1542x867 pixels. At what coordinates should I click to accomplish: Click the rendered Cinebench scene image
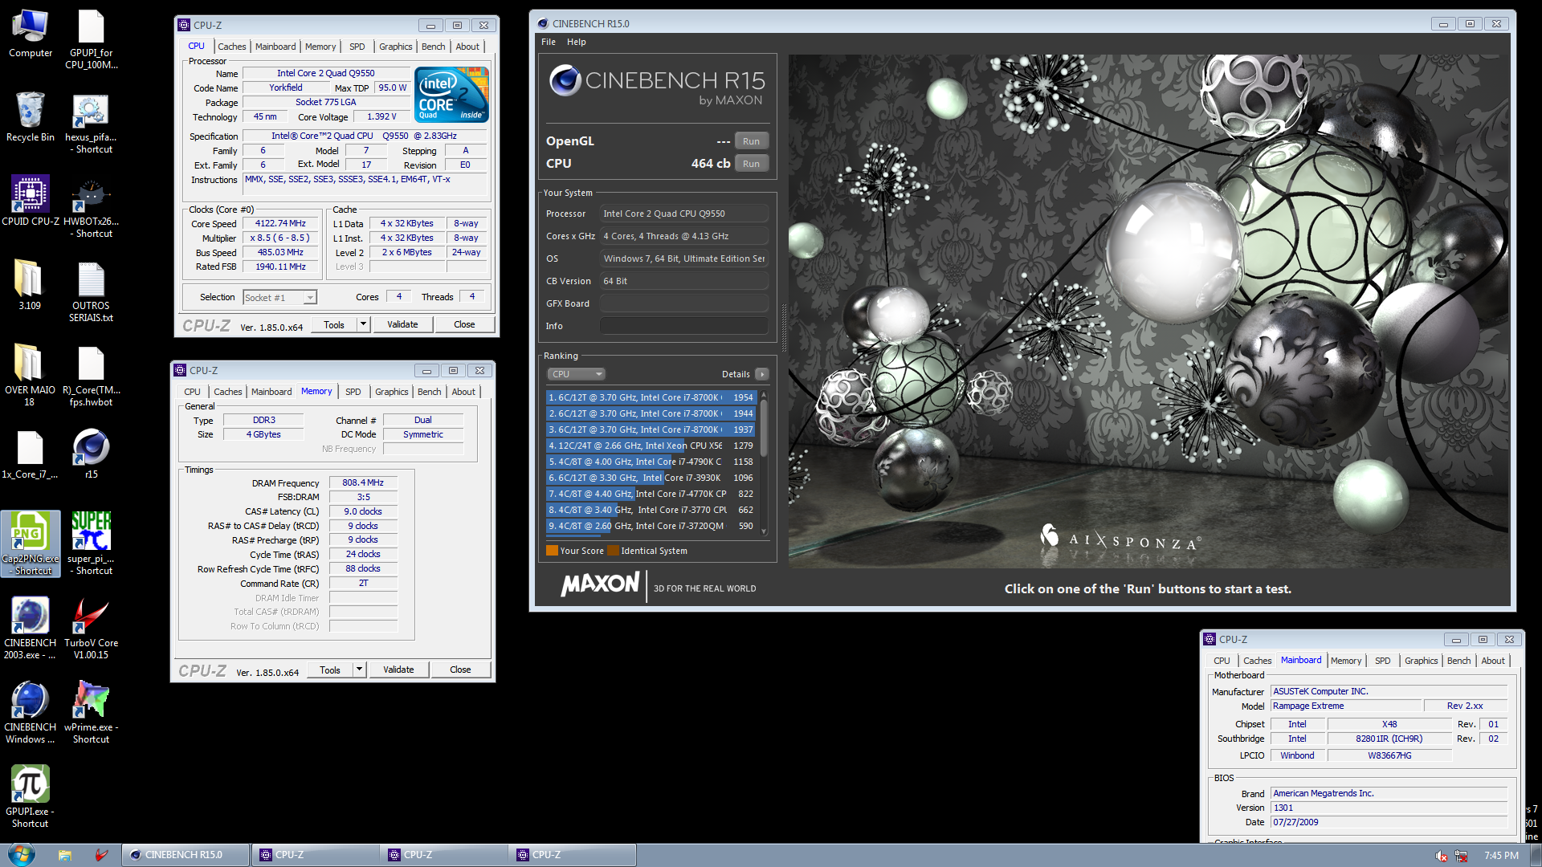(1148, 311)
